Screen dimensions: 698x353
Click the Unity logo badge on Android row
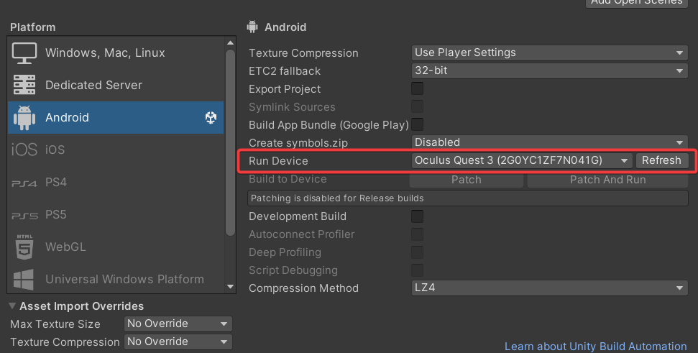pyautogui.click(x=211, y=118)
